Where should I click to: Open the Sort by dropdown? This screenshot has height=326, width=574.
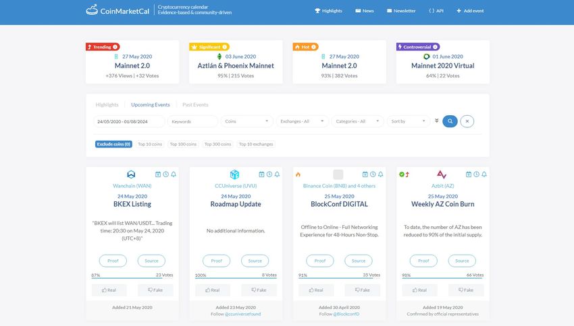pyautogui.click(x=408, y=121)
